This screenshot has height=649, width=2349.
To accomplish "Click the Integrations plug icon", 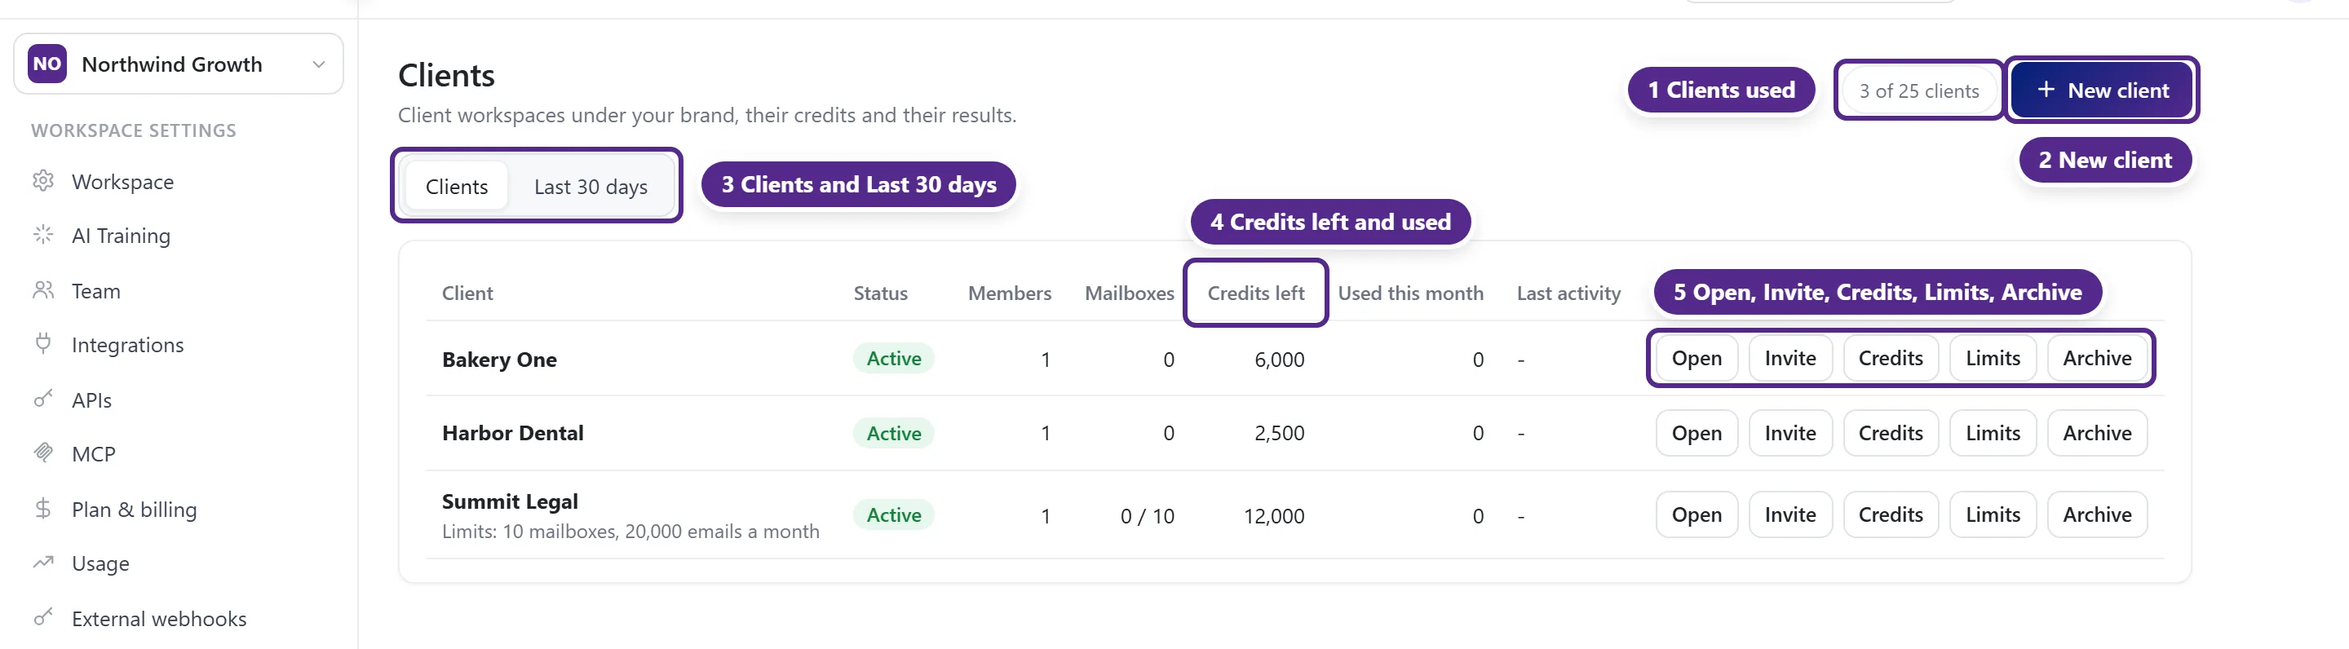I will [x=43, y=343].
